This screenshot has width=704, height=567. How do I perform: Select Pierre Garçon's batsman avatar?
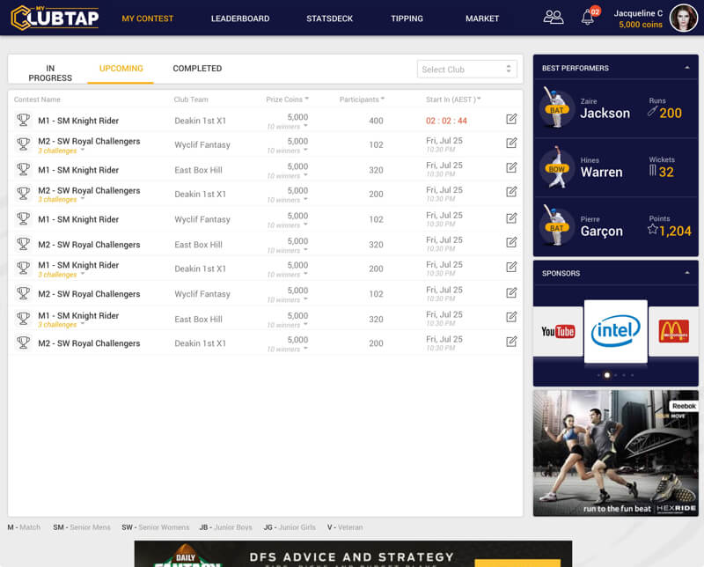click(557, 225)
